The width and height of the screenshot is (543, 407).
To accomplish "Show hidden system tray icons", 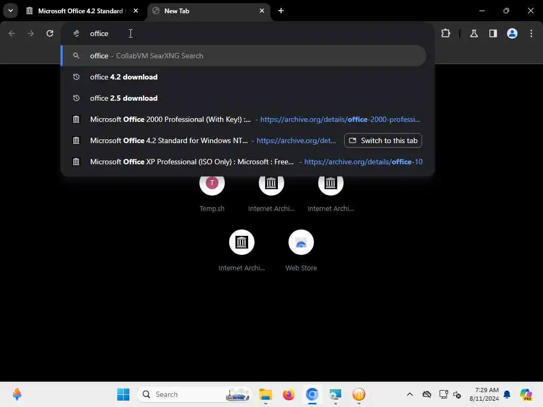I will (410, 394).
